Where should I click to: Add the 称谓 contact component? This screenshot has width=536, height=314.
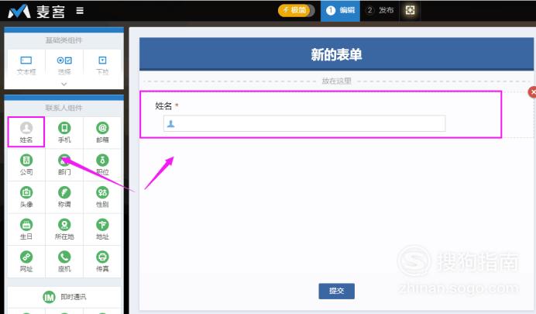pyautogui.click(x=64, y=197)
